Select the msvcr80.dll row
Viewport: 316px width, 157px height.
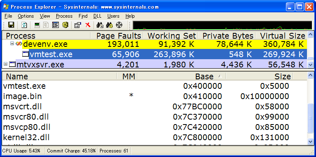coord(154,117)
